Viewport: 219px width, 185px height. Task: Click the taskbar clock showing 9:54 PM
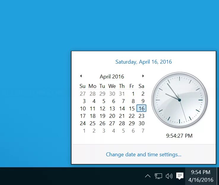[x=201, y=176]
